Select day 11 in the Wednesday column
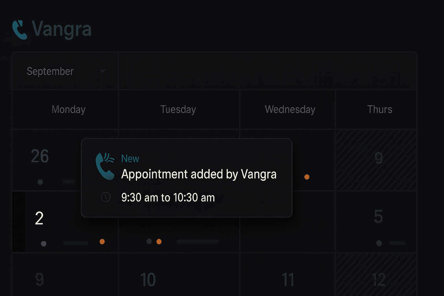The width and height of the screenshot is (444, 296). tap(288, 280)
